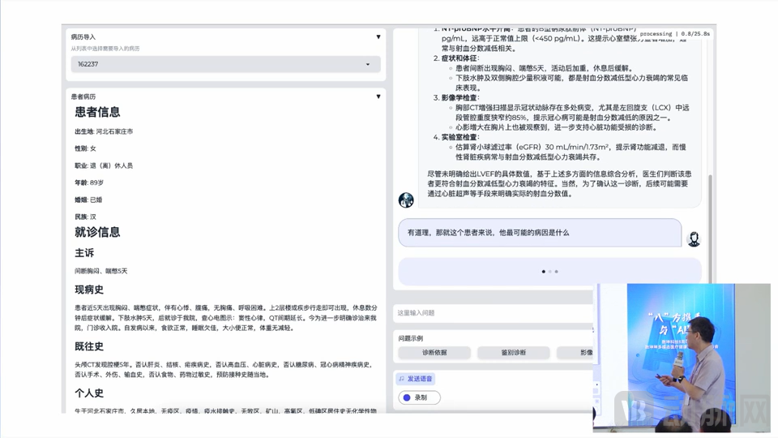Click the hint 从列表中选择需要导入的病历
This screenshot has width=778, height=438.
105,49
